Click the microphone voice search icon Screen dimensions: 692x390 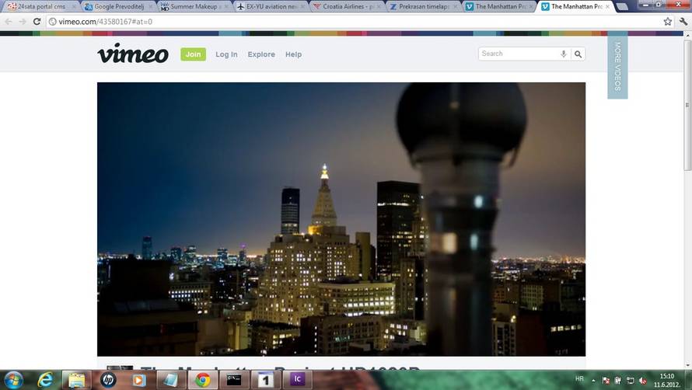tap(564, 54)
